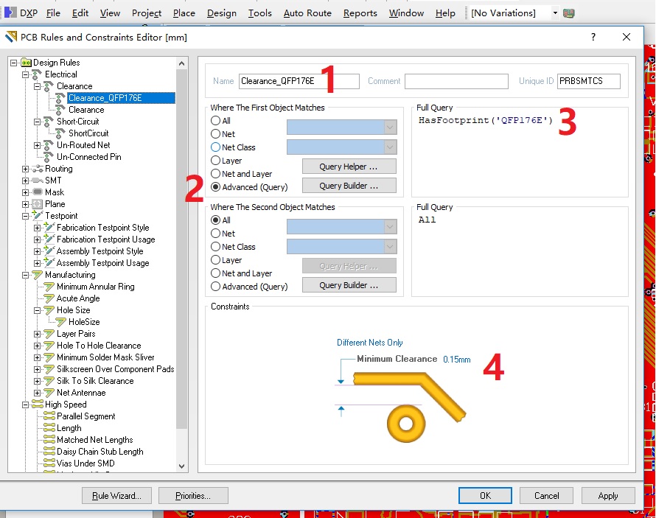Click the variations board icon in toolbar
656x518 pixels.
568,13
